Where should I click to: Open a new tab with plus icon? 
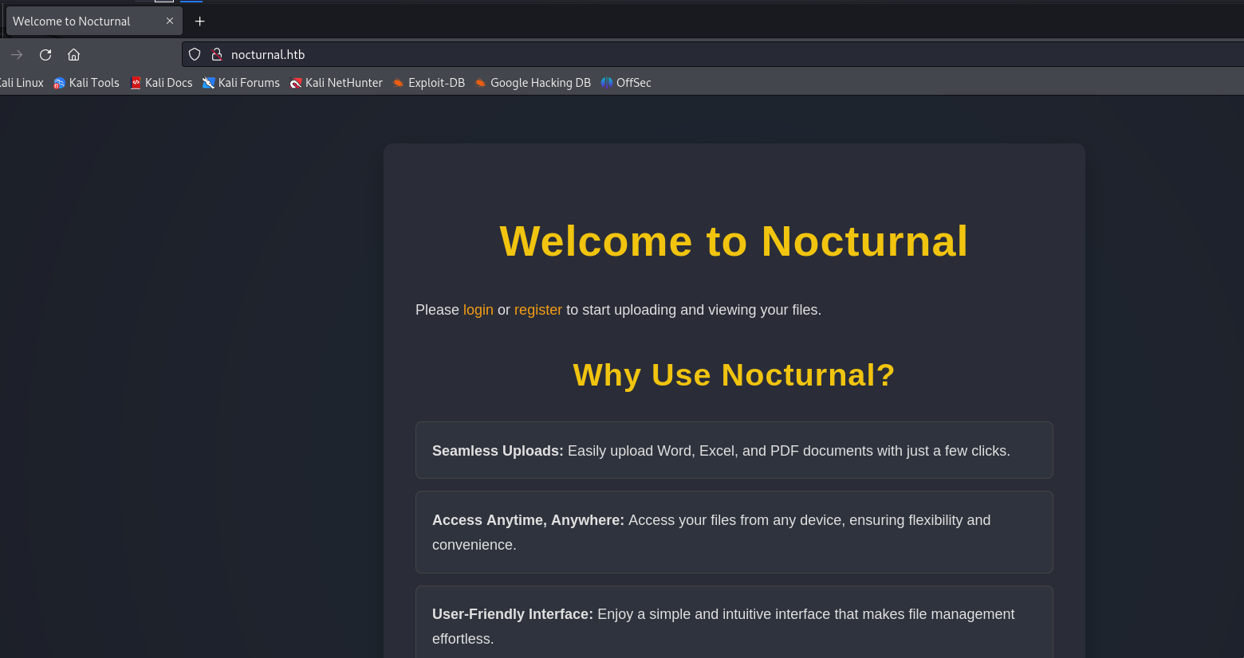click(x=200, y=22)
